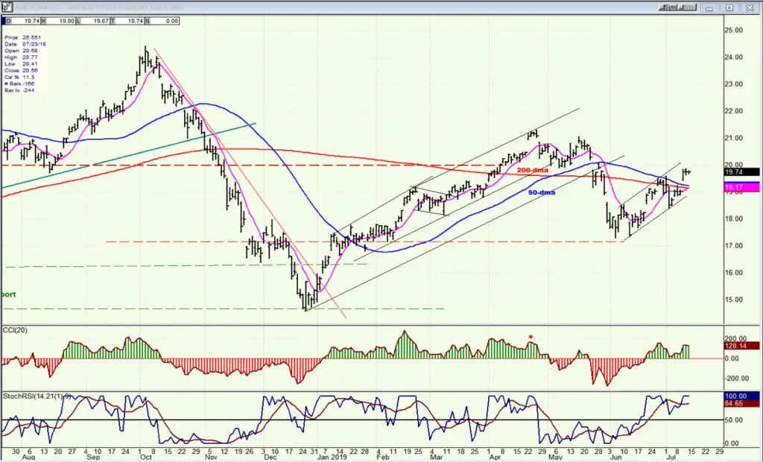Click the Open value field showing 19.74
The image size is (763, 462).
point(24,21)
